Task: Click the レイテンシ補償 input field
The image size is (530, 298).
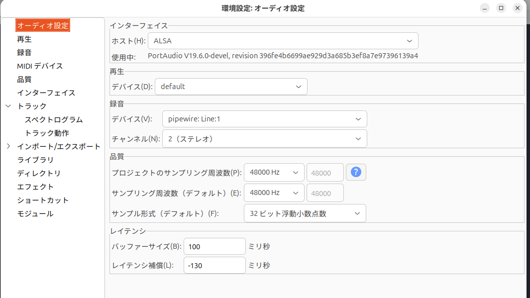Action: (214, 265)
